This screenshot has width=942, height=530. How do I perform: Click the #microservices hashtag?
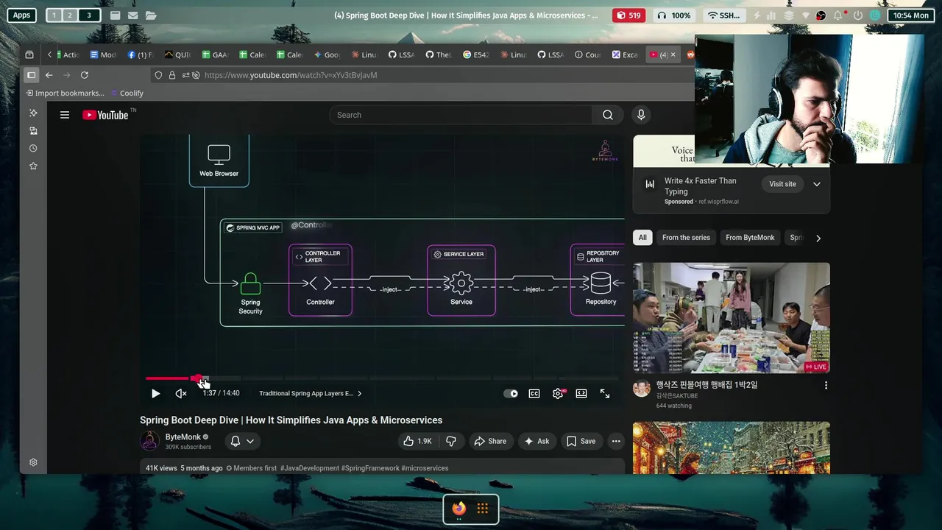(425, 468)
